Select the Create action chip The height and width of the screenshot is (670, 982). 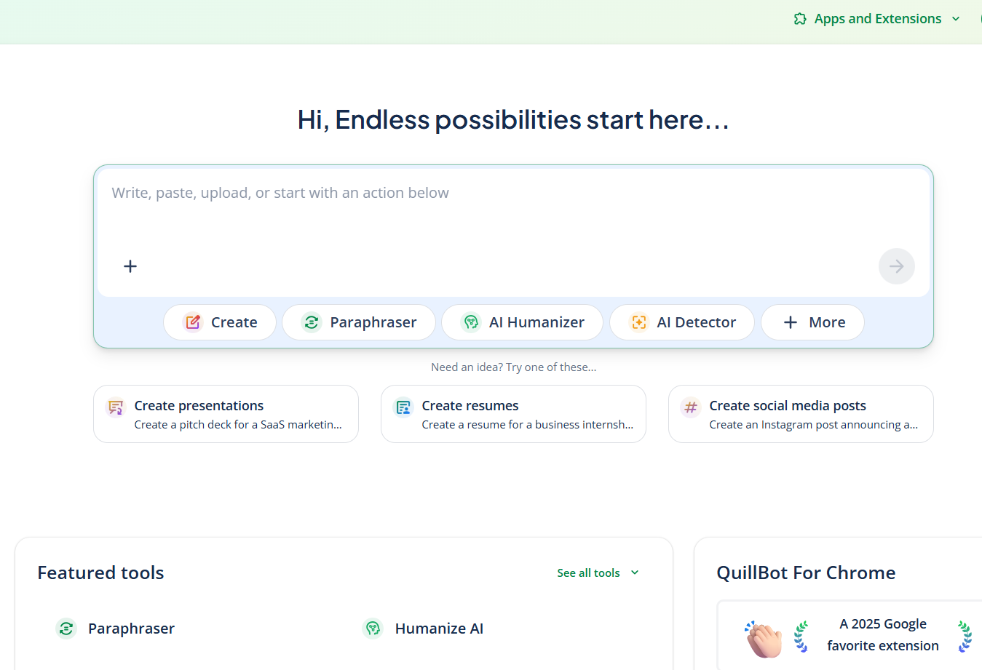220,322
